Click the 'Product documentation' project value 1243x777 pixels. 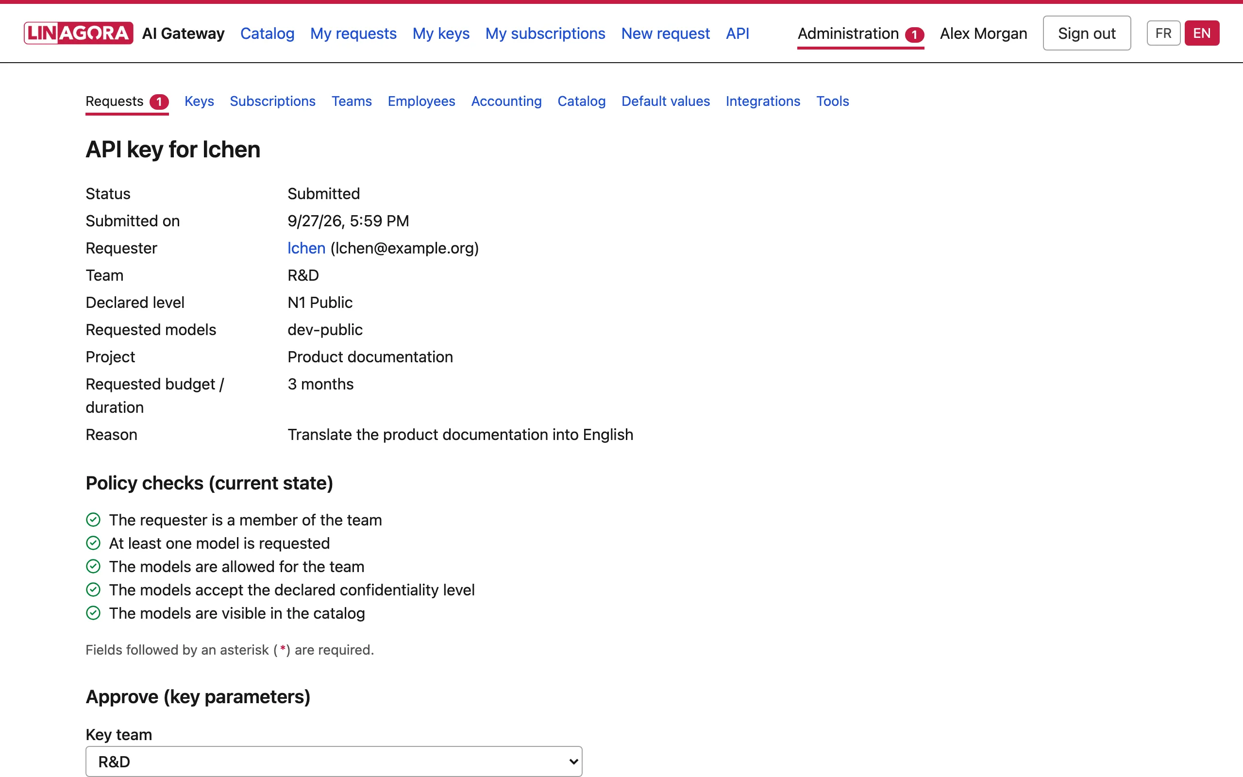pyautogui.click(x=370, y=356)
